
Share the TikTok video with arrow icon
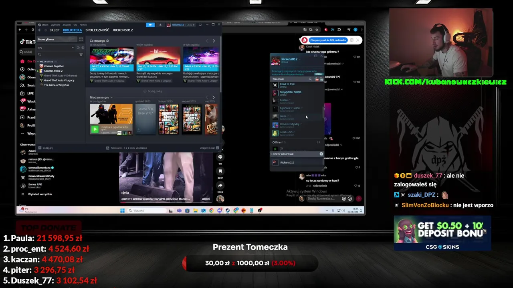pyautogui.click(x=220, y=186)
